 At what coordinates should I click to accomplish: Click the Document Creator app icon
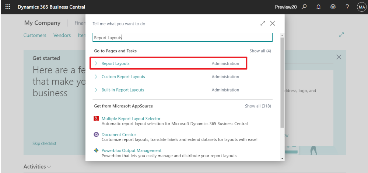96,134
